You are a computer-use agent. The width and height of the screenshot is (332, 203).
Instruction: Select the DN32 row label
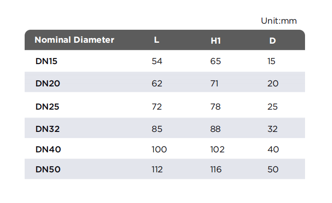47,129
